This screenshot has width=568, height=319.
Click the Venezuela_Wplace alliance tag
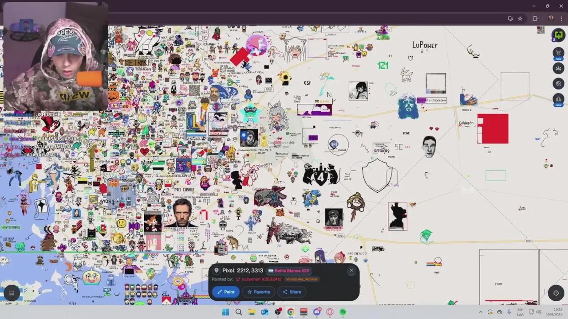tap(302, 279)
